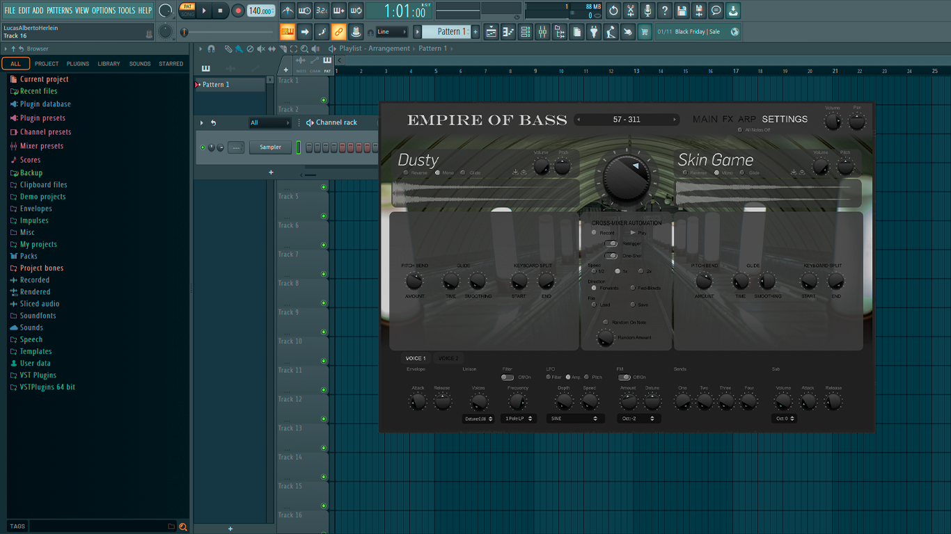
Task: Click the Save project floppy icon
Action: point(682,10)
